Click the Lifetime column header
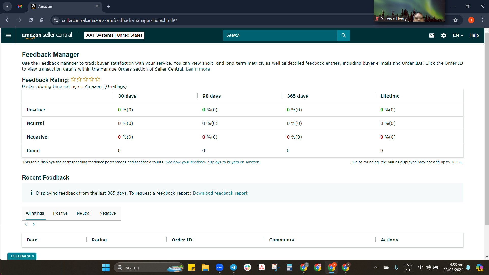 [390, 96]
